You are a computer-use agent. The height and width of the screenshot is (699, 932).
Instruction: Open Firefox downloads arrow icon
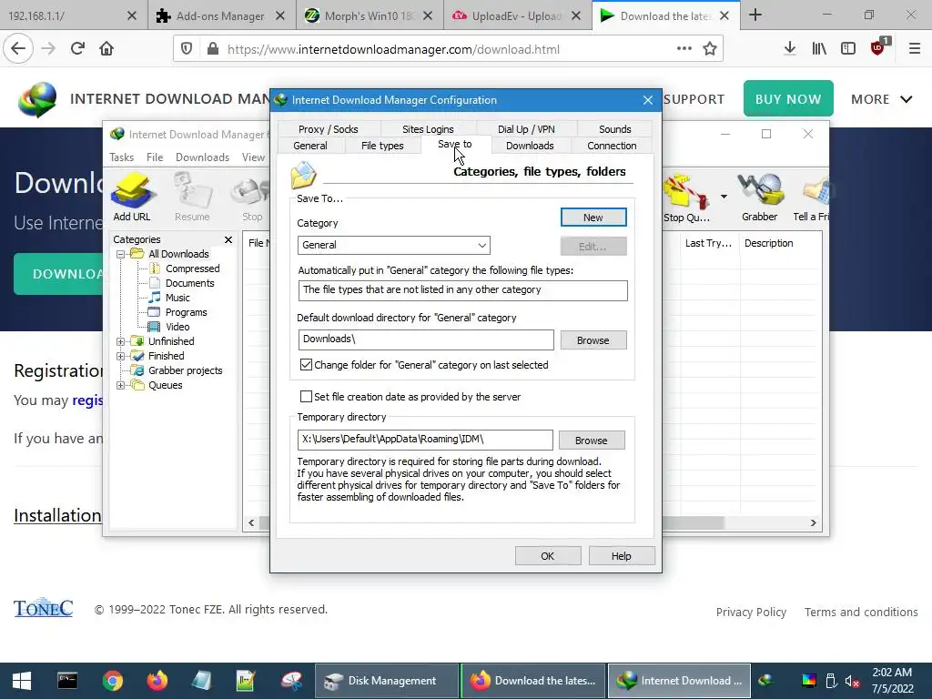click(790, 49)
